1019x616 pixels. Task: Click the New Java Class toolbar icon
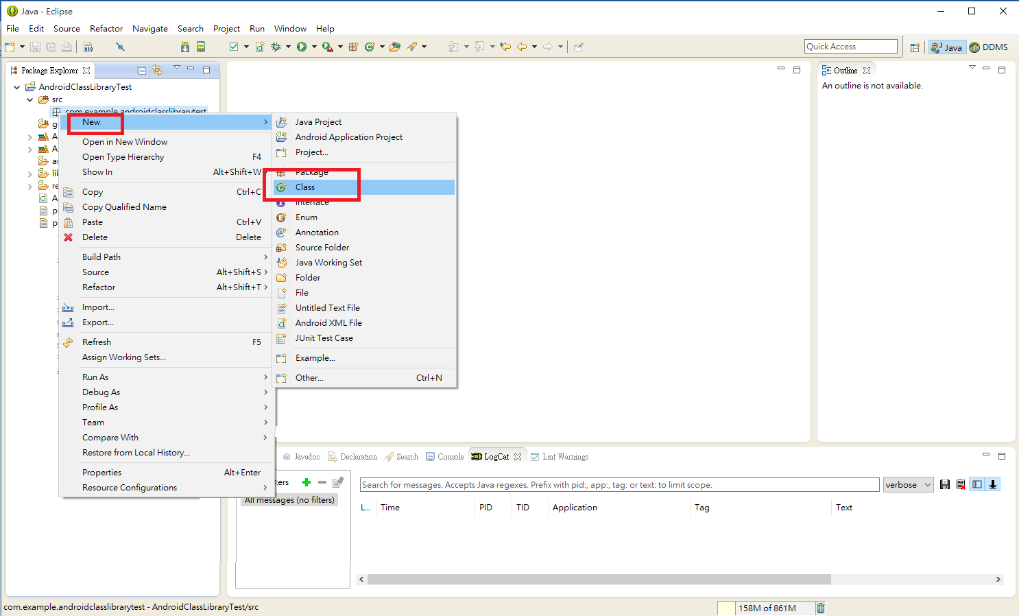pyautogui.click(x=370, y=47)
